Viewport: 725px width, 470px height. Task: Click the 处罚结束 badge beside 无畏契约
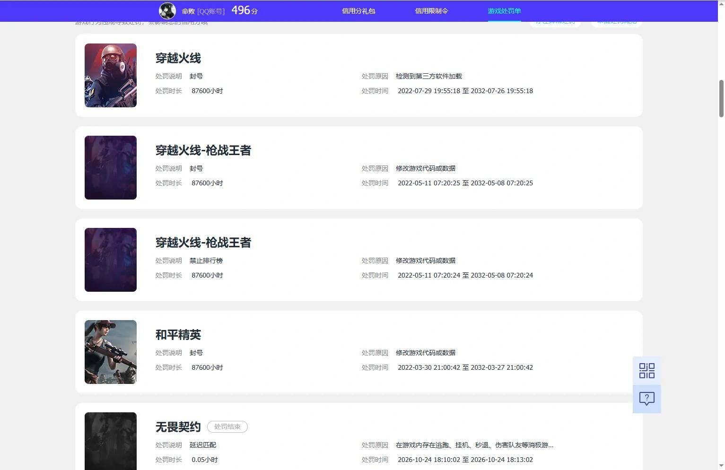click(x=227, y=426)
